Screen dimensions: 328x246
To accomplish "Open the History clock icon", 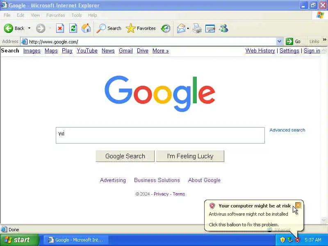I will point(166,28).
